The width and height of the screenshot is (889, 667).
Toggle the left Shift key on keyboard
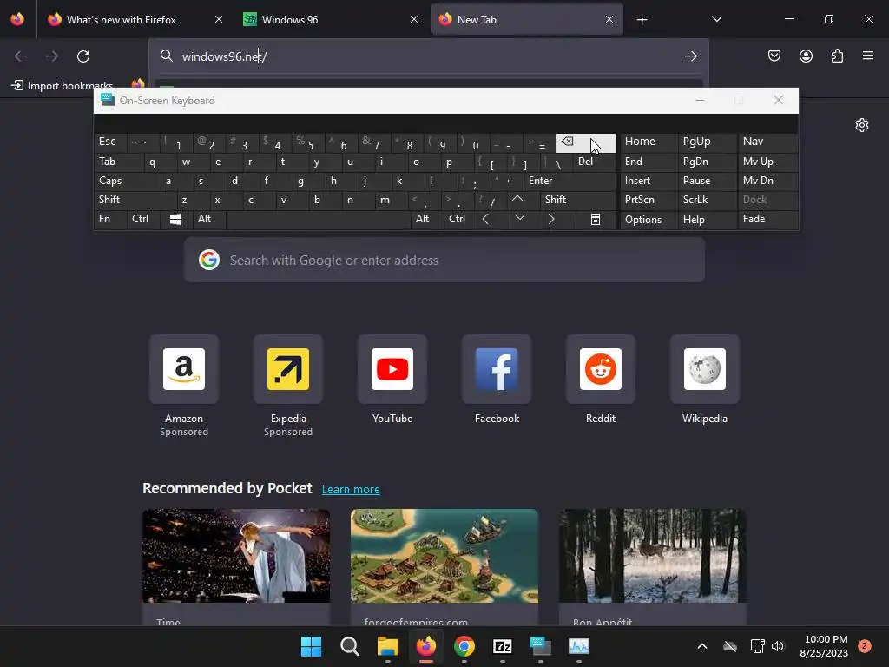[135, 200]
